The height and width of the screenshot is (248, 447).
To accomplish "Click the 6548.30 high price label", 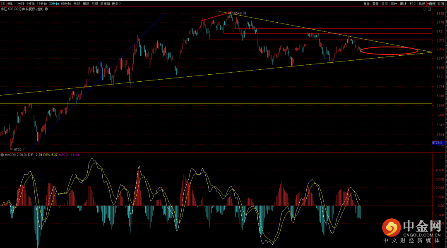I will click(240, 13).
